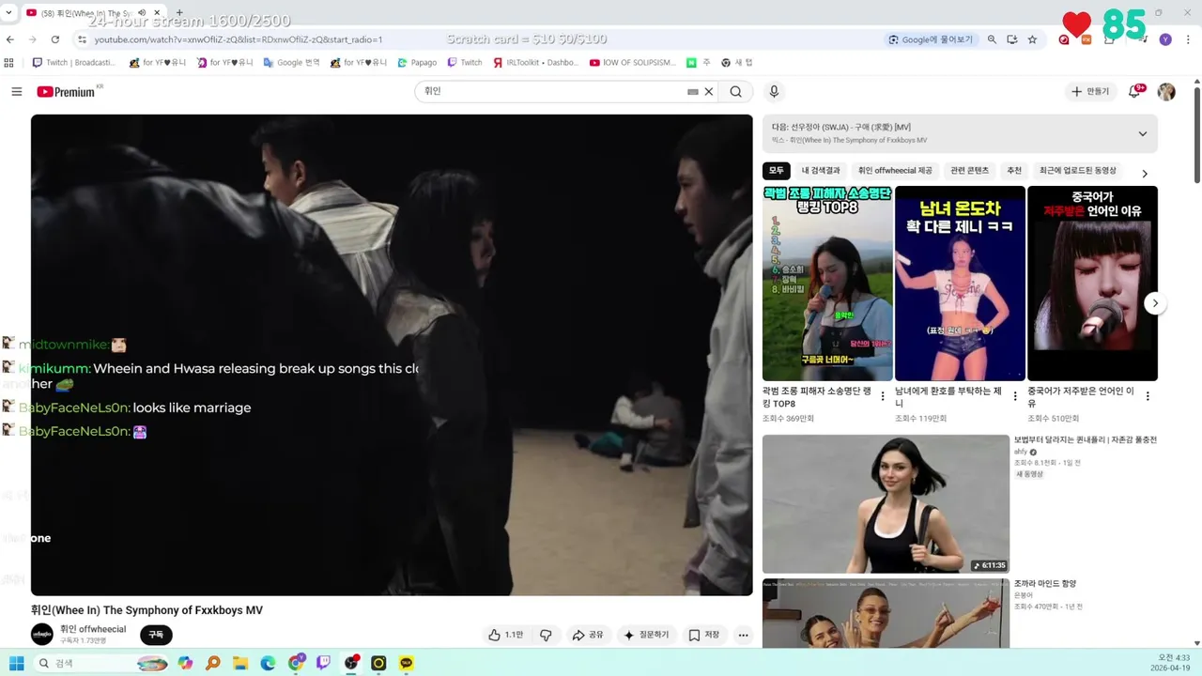Screen dimensions: 1202x676
Task: Open the YouTube notifications bell
Action: coord(1134,91)
